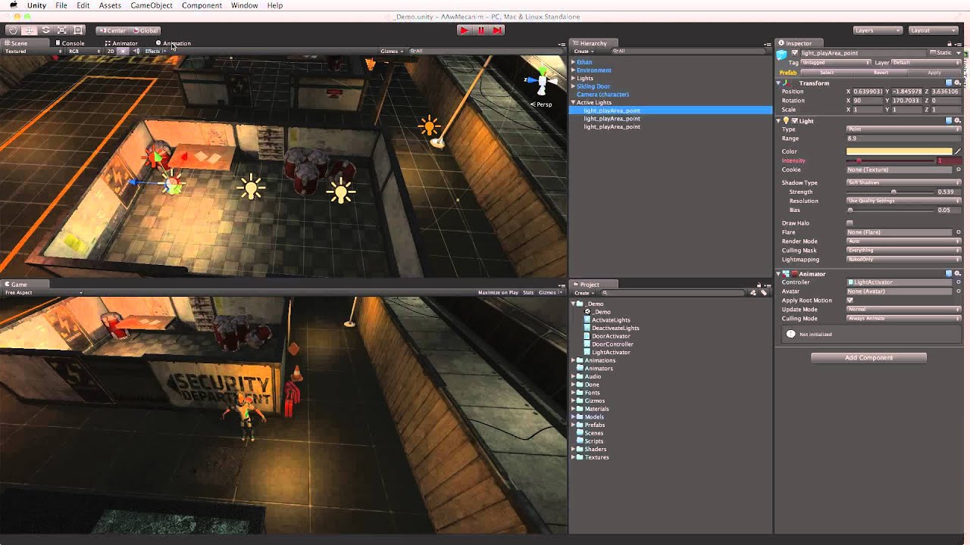Screen dimensions: 970x545
Task: Open the GameObject menu
Action: (x=150, y=5)
